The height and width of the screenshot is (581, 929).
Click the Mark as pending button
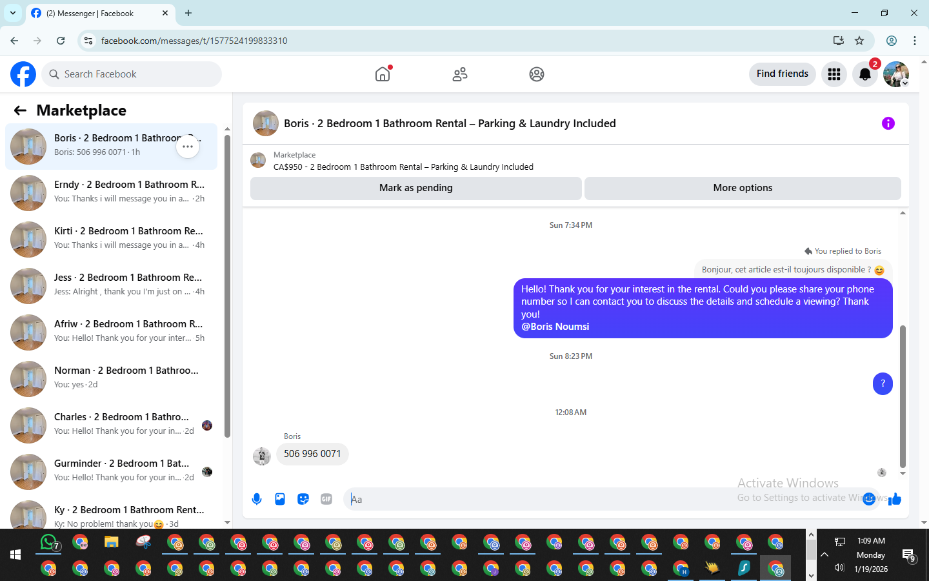[x=416, y=188]
